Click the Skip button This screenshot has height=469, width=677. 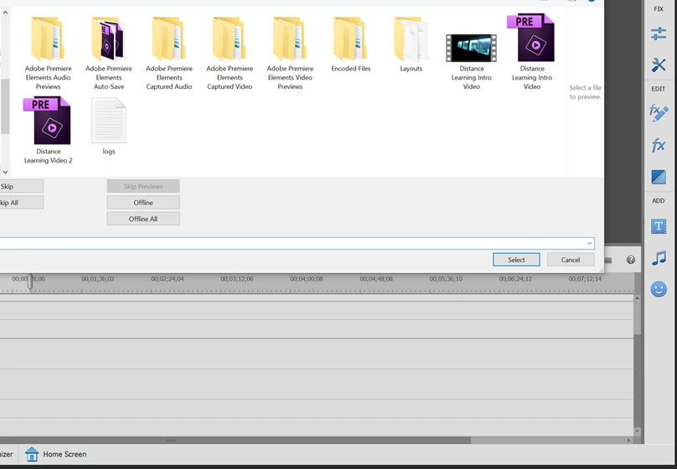[x=21, y=187]
